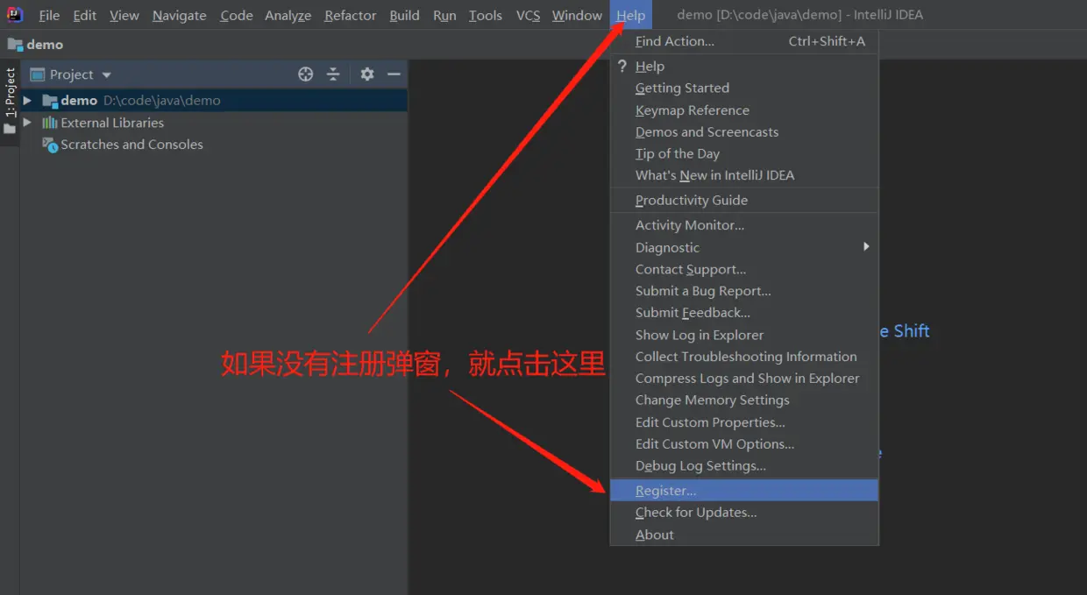This screenshot has width=1087, height=595.
Task: Open the Code menu
Action: click(x=237, y=16)
